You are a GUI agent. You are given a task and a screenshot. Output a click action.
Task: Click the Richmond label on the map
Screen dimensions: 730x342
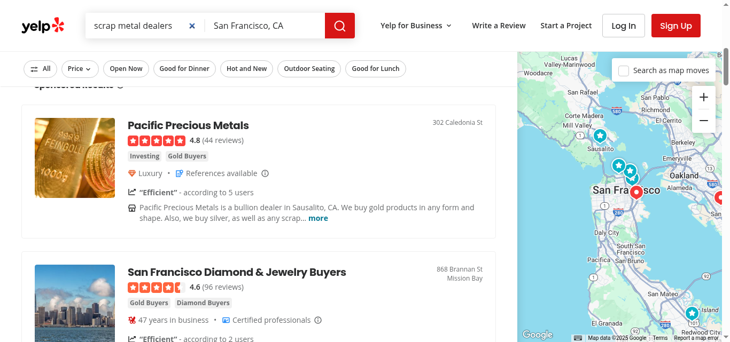655,110
